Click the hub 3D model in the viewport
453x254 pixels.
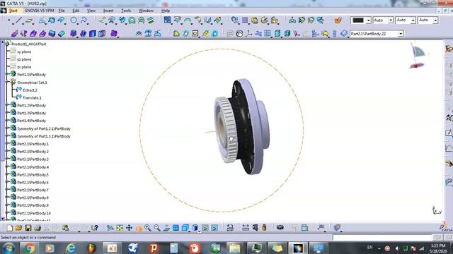[242, 127]
